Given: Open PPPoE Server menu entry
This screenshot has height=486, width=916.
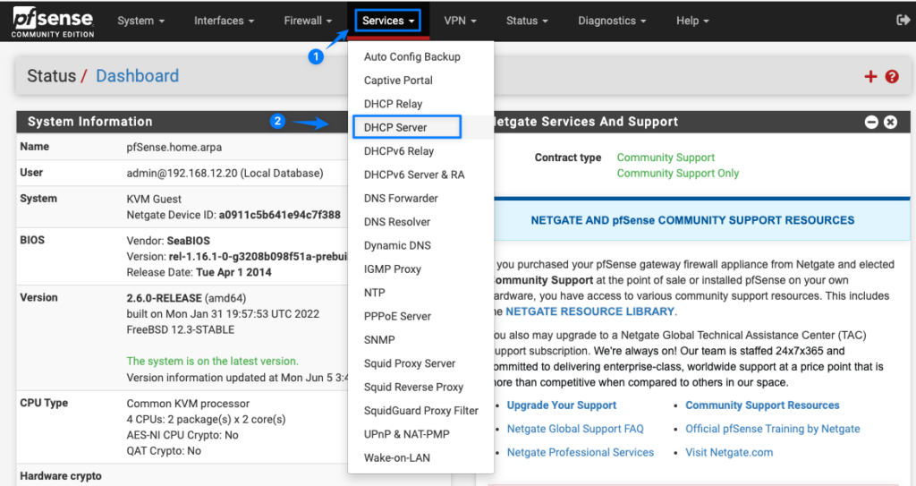Looking at the screenshot, I should (x=420, y=317).
